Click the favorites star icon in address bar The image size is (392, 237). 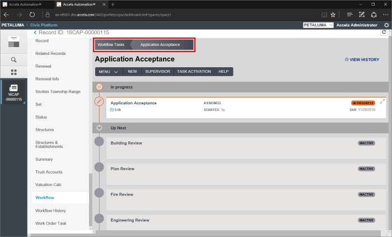coord(333,15)
